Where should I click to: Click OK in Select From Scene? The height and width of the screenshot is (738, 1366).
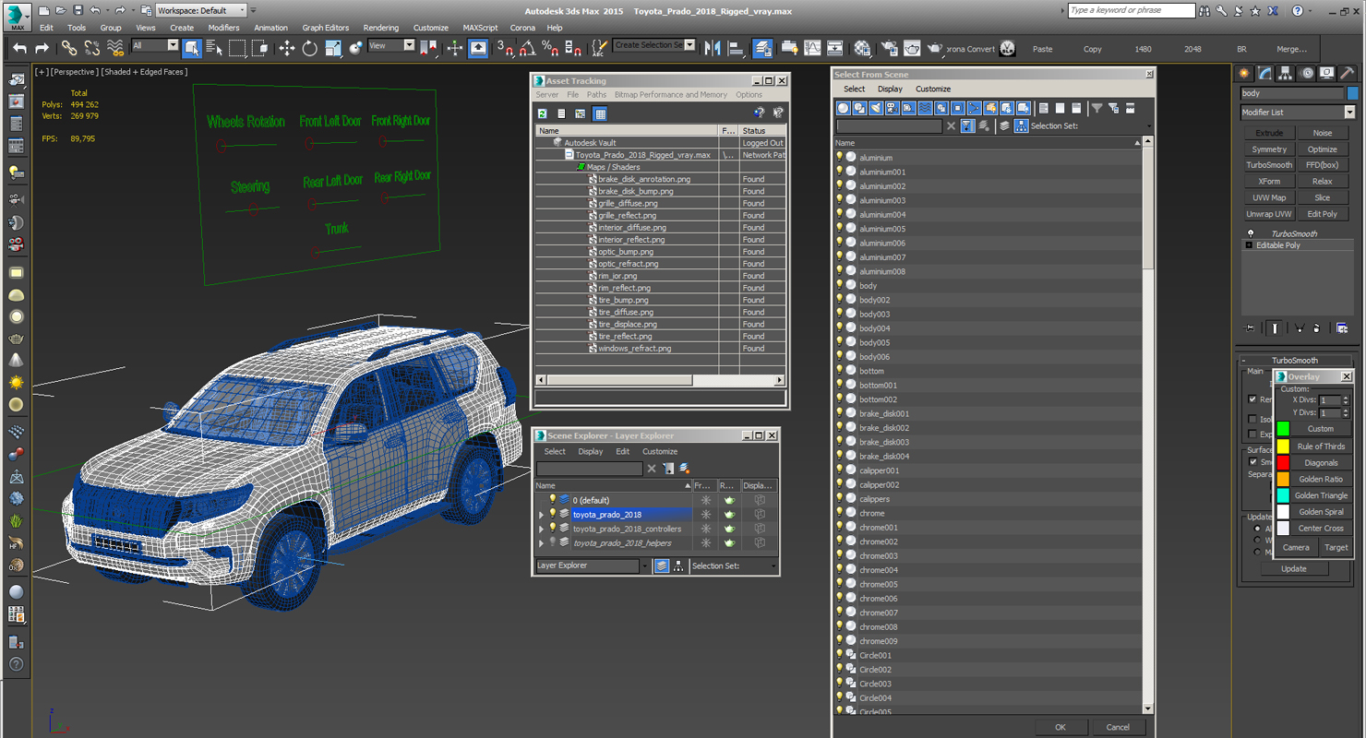click(1060, 727)
